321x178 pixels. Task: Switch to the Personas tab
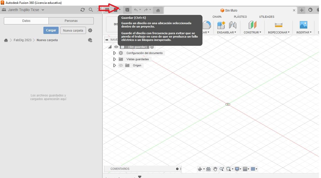click(x=71, y=21)
